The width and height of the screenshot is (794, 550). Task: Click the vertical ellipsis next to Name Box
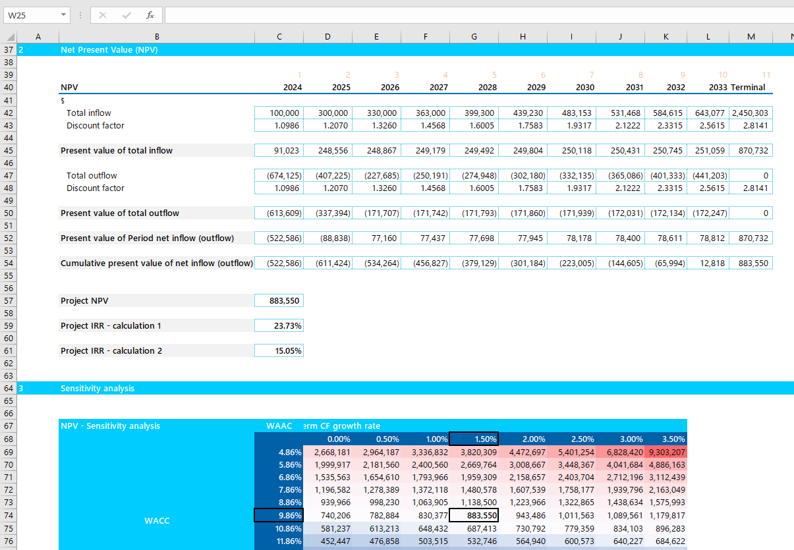(80, 14)
